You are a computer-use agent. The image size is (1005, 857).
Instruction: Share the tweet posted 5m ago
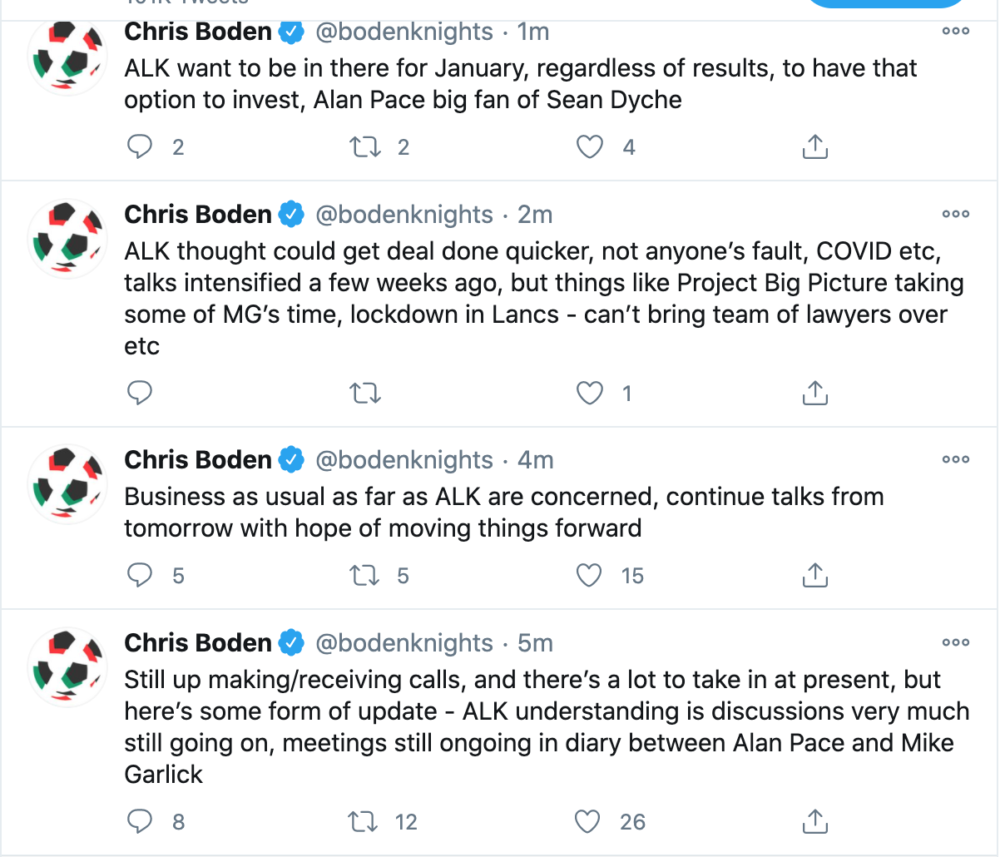tap(814, 822)
